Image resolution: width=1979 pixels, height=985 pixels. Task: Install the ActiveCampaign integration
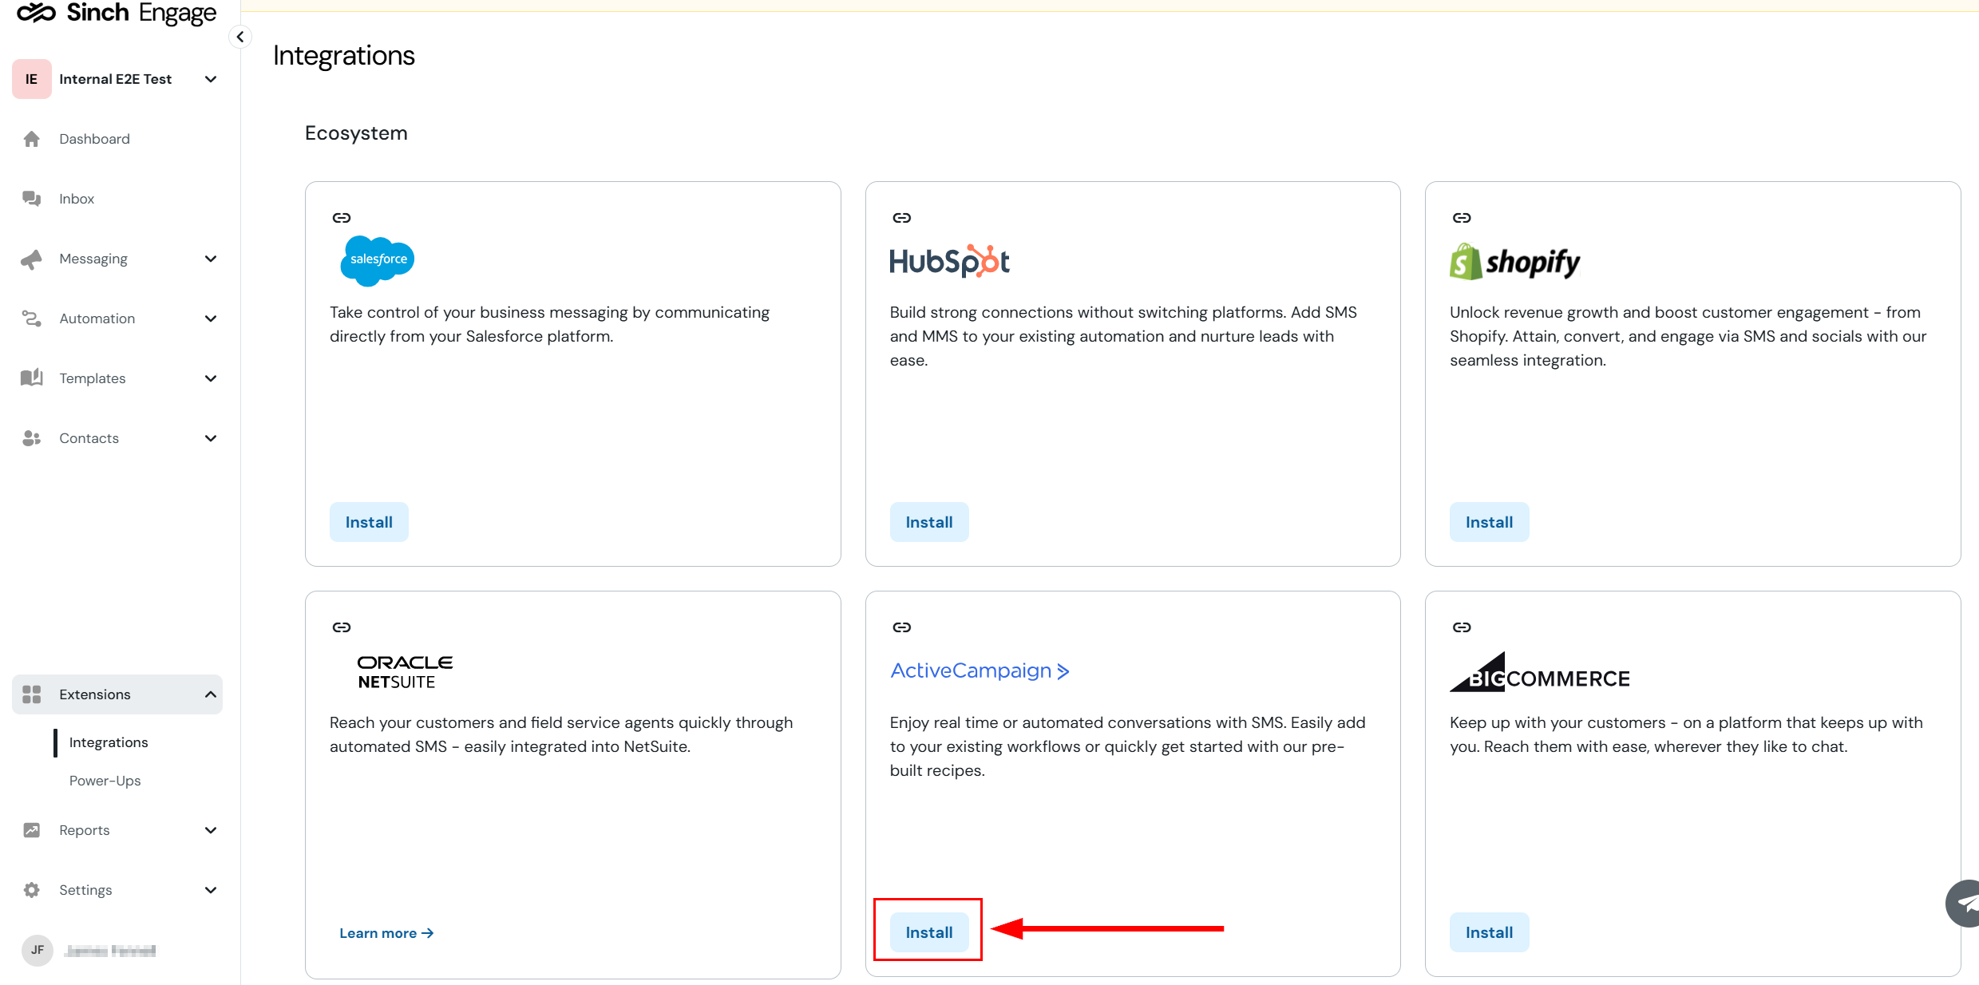(x=929, y=932)
